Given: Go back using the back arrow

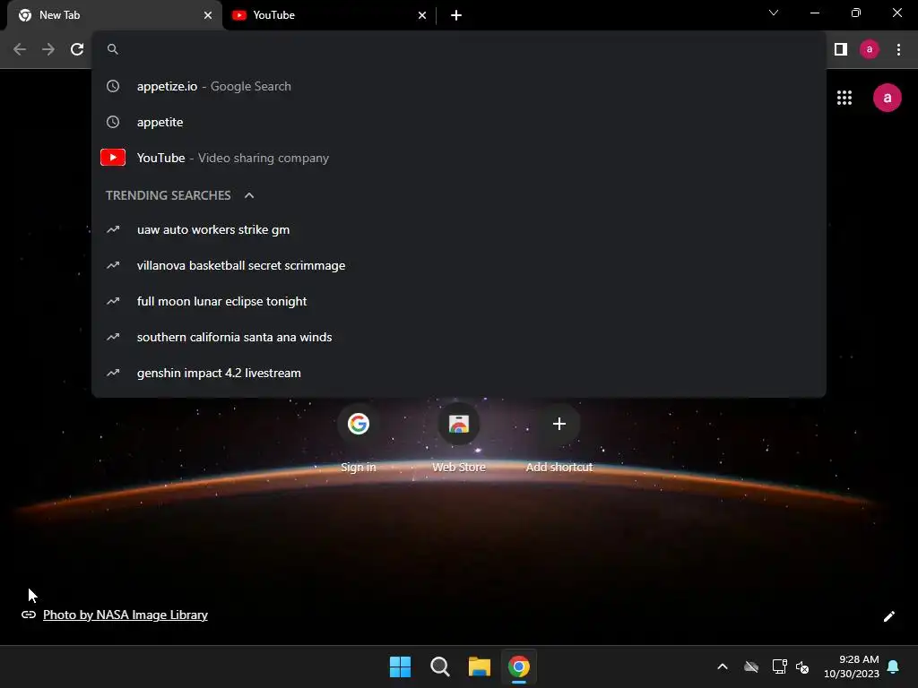Looking at the screenshot, I should (20, 49).
